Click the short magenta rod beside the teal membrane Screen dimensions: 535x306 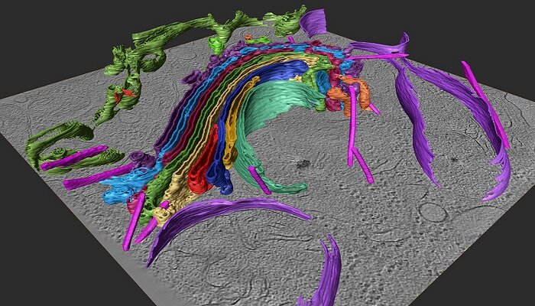[x=258, y=184]
